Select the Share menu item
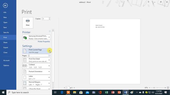 pos(5,42)
